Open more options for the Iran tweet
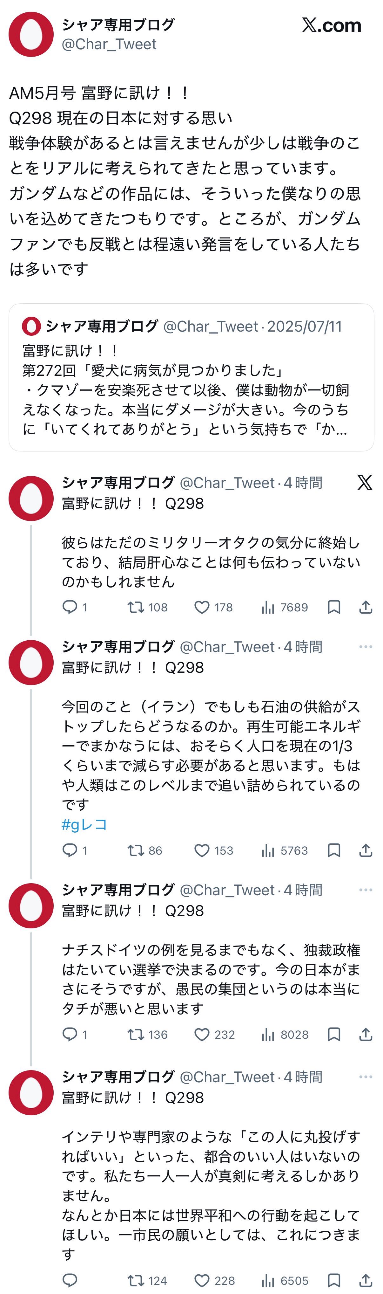This screenshot has width=383, height=1294. coord(366,646)
